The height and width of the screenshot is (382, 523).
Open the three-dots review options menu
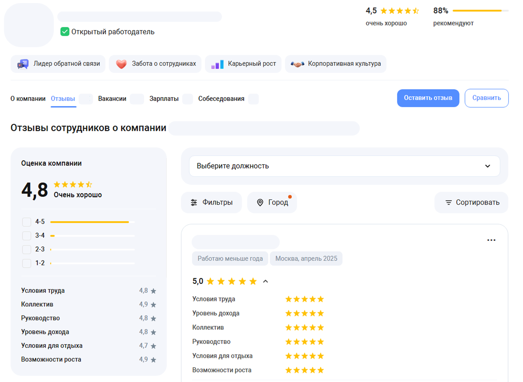(x=491, y=240)
